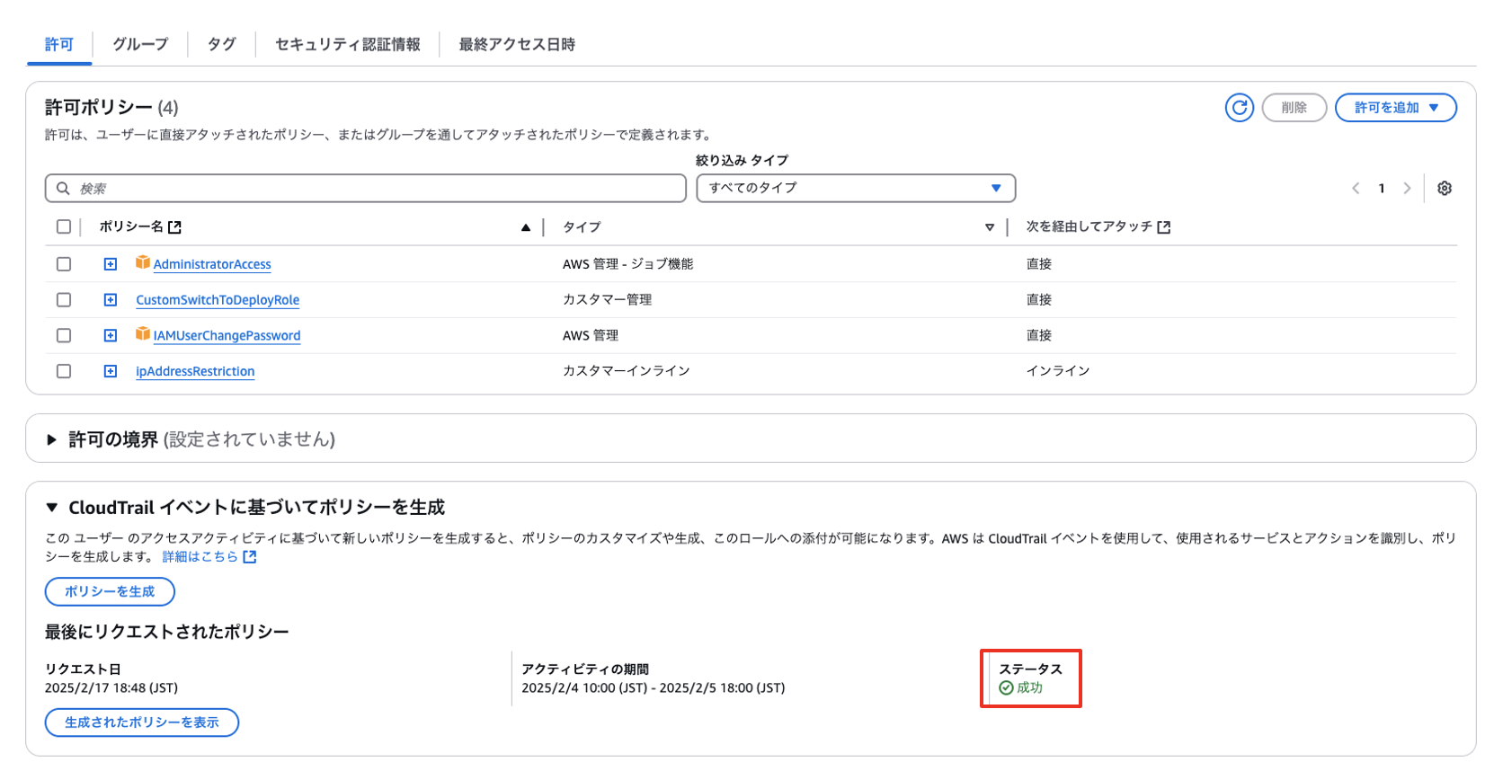Click the ポリシーを生成 button

point(110,591)
